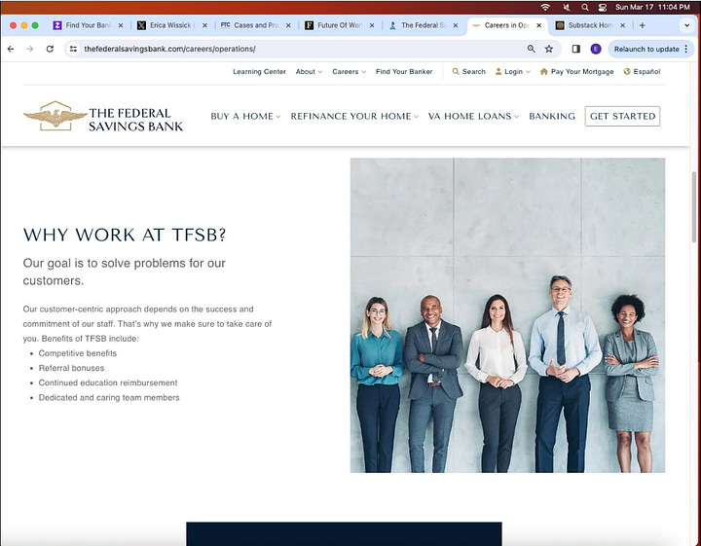Expand the Login dropdown
The height and width of the screenshot is (546, 701).
(512, 71)
